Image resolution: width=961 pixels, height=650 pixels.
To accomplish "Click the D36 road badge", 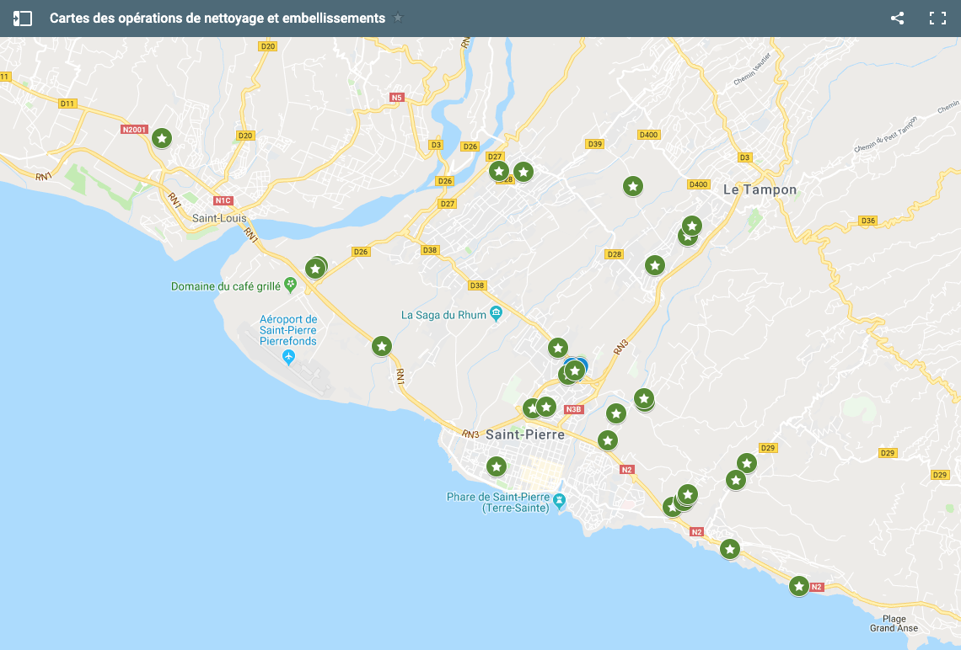I will point(867,221).
